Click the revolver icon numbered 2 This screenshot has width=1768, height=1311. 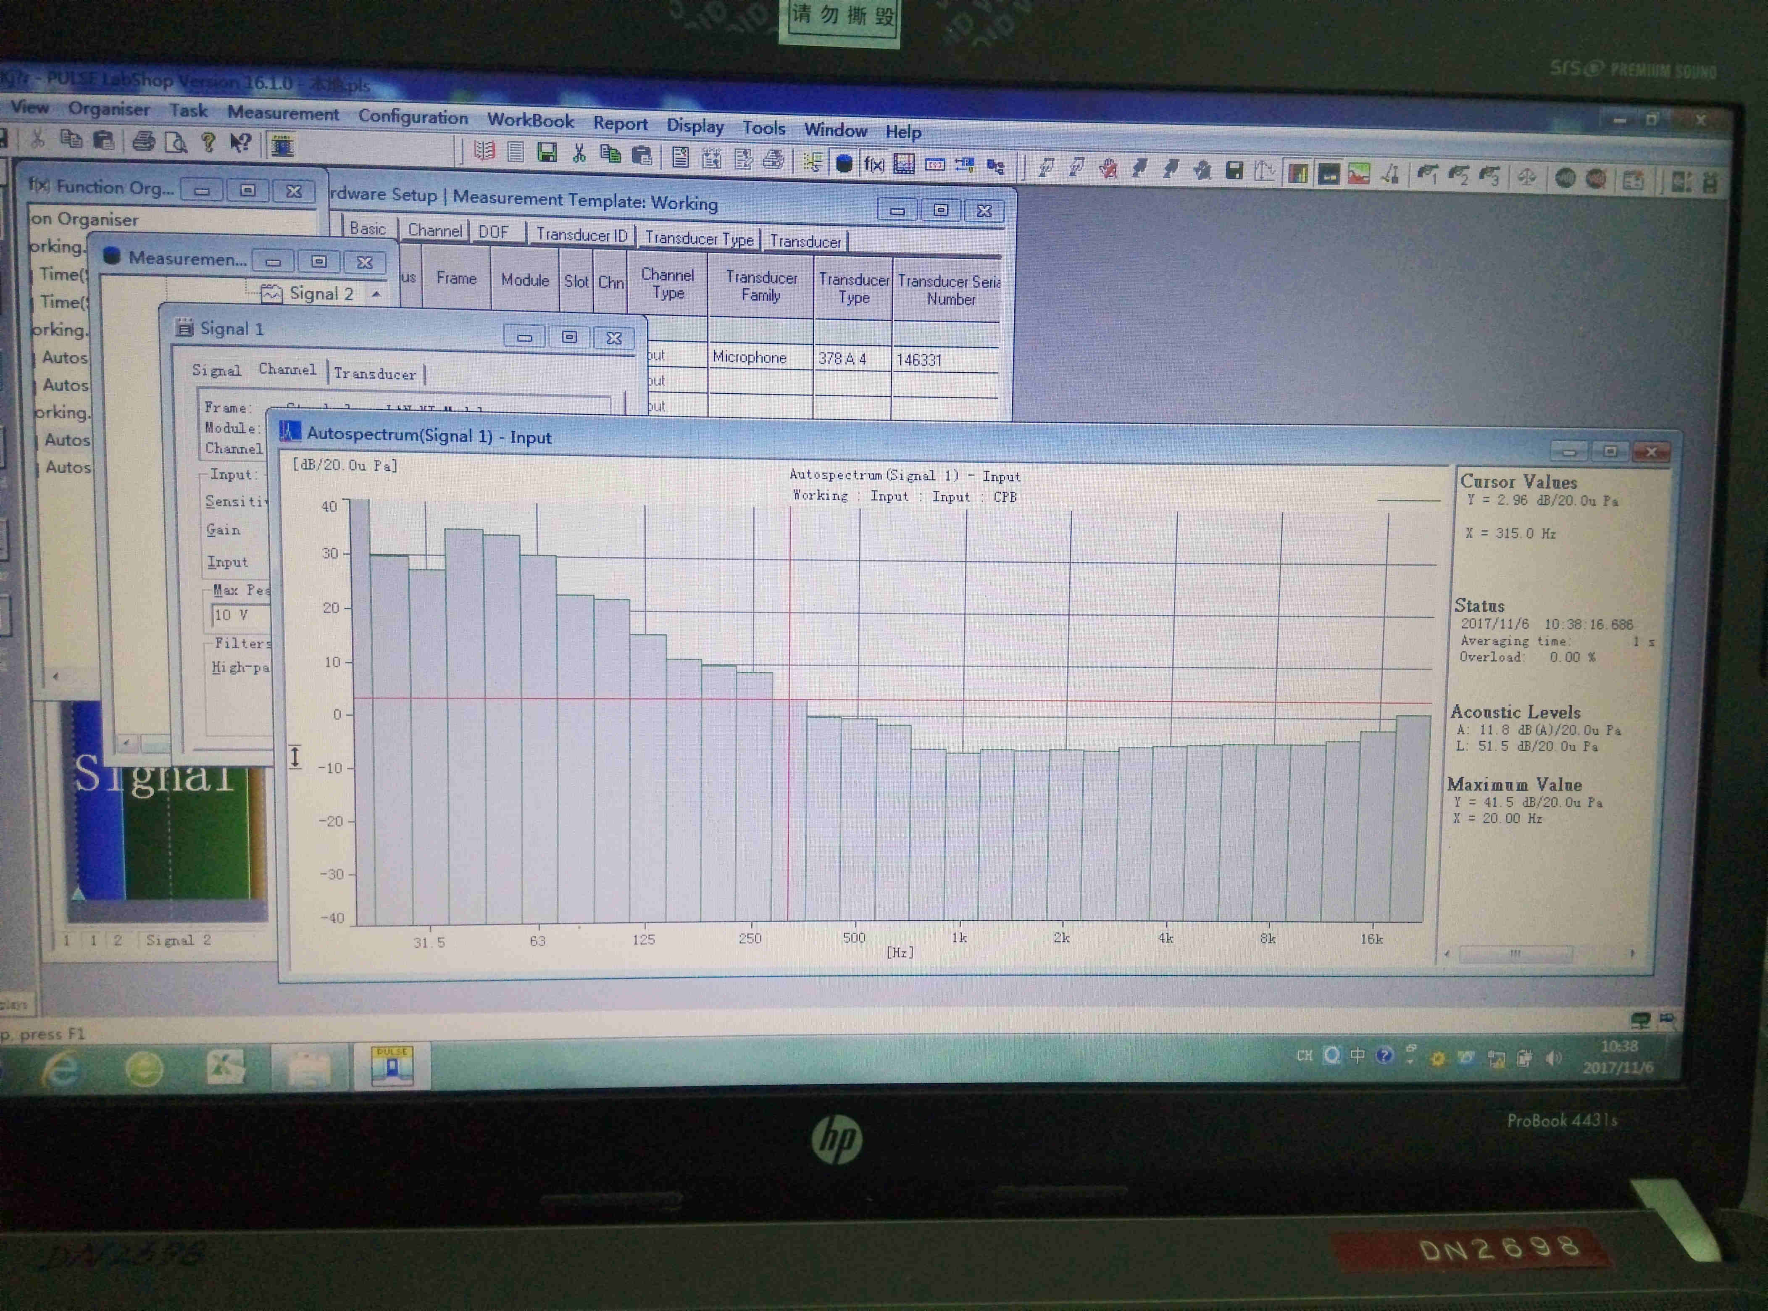pos(1458,175)
